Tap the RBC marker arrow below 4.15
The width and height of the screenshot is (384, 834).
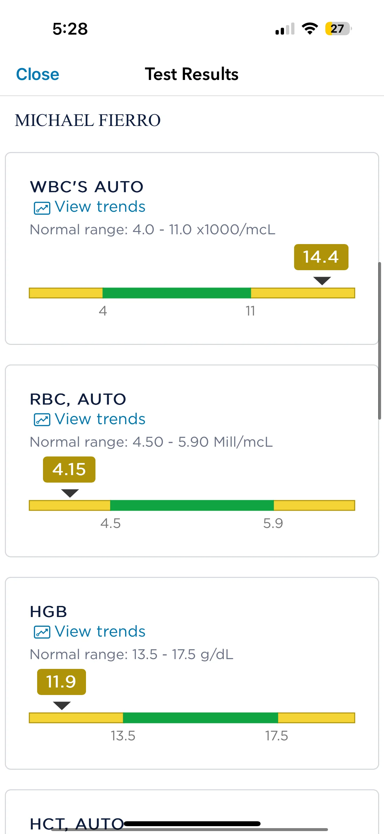coord(70,493)
